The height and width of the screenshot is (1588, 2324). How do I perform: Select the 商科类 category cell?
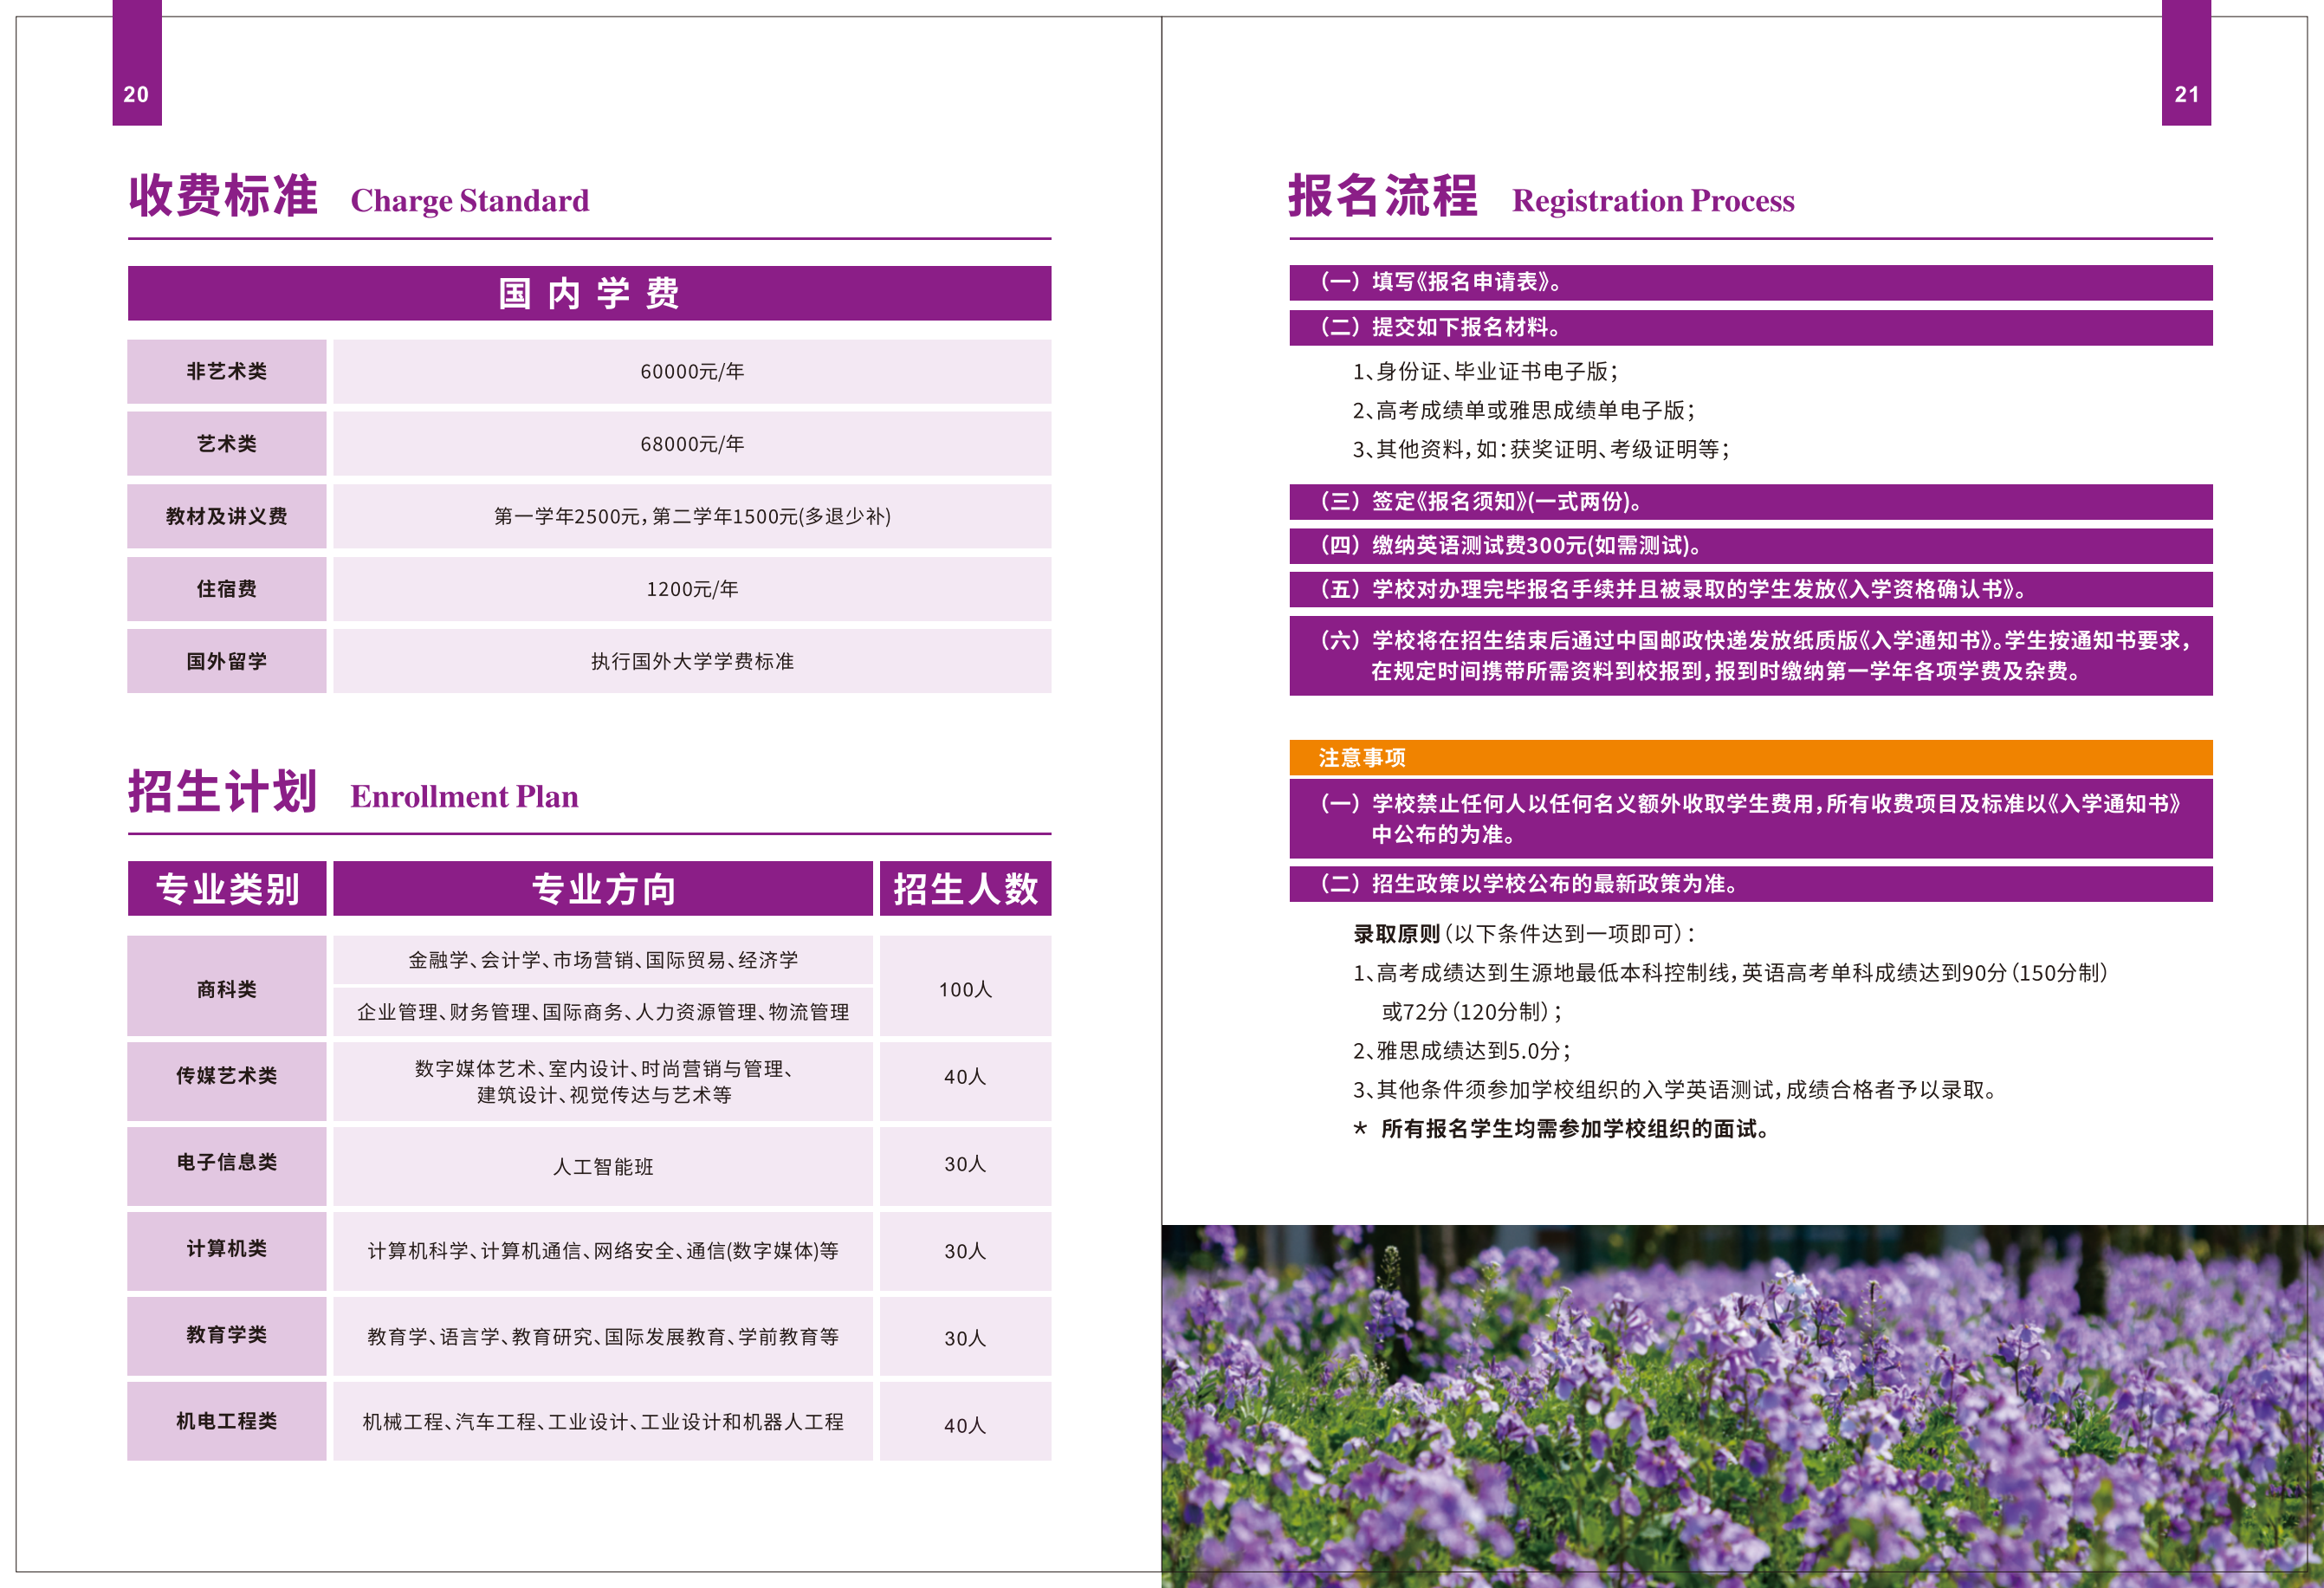(227, 986)
